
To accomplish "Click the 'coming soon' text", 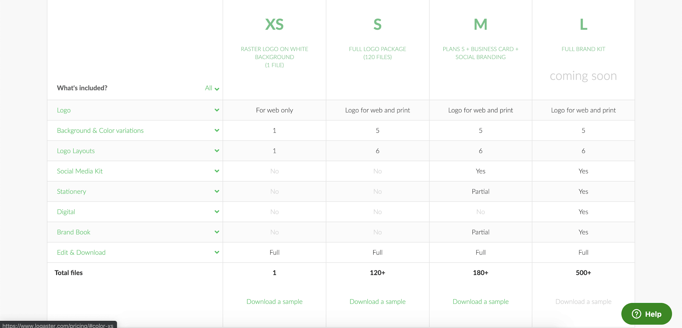I will (x=584, y=76).
